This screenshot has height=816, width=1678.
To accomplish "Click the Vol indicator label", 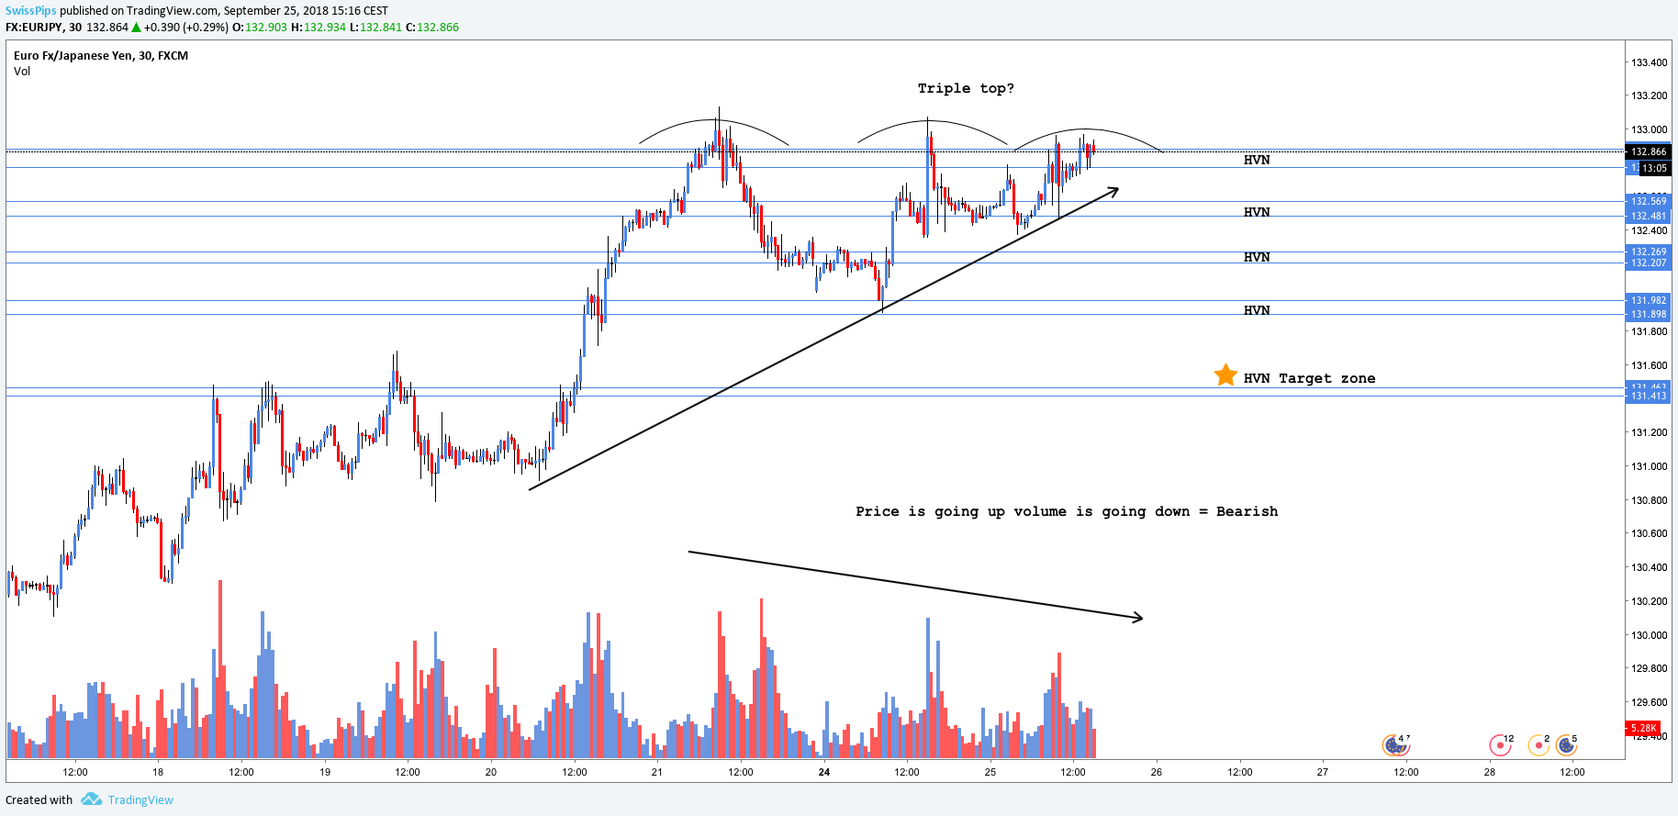I will 22,72.
